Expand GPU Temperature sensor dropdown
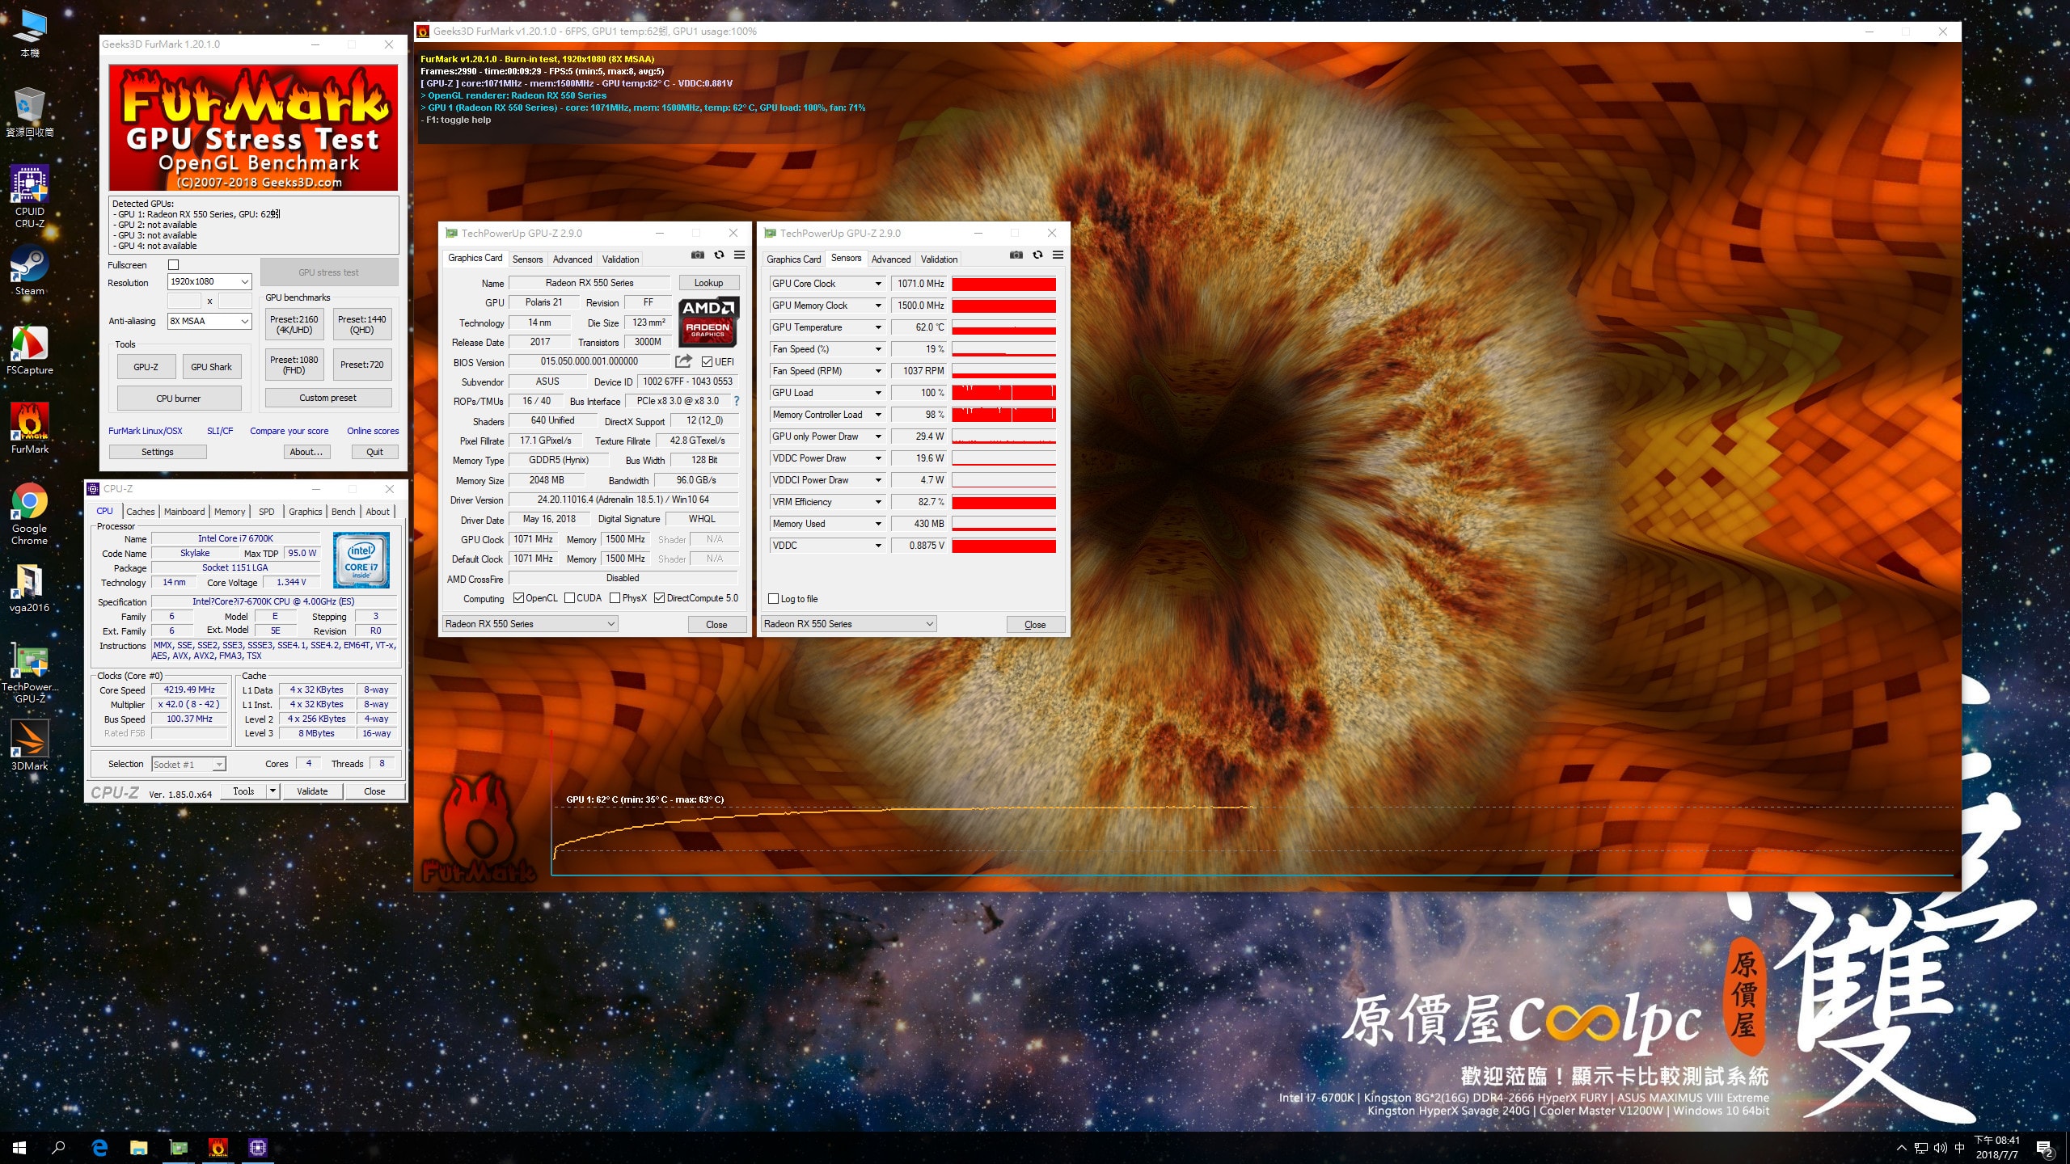Viewport: 2070px width, 1164px height. tap(878, 327)
